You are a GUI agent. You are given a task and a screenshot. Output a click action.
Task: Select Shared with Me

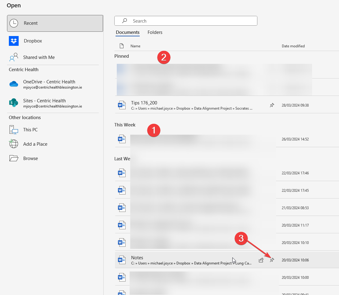click(x=39, y=57)
